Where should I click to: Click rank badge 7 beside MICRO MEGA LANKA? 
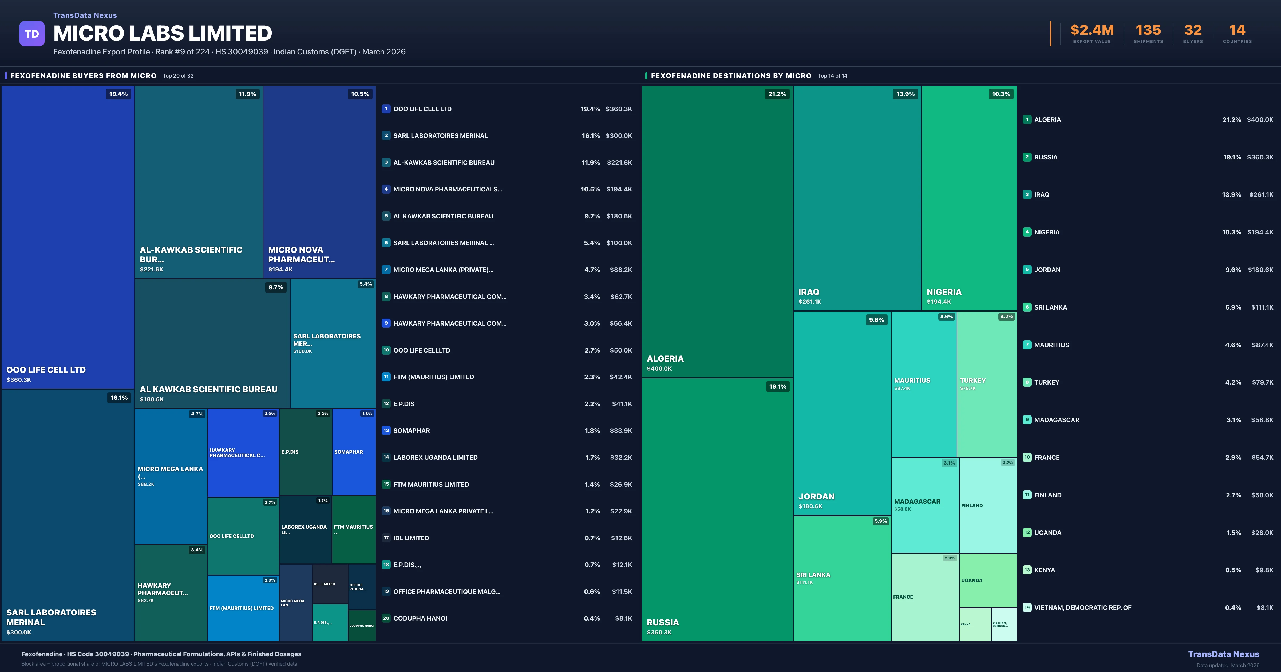(386, 269)
